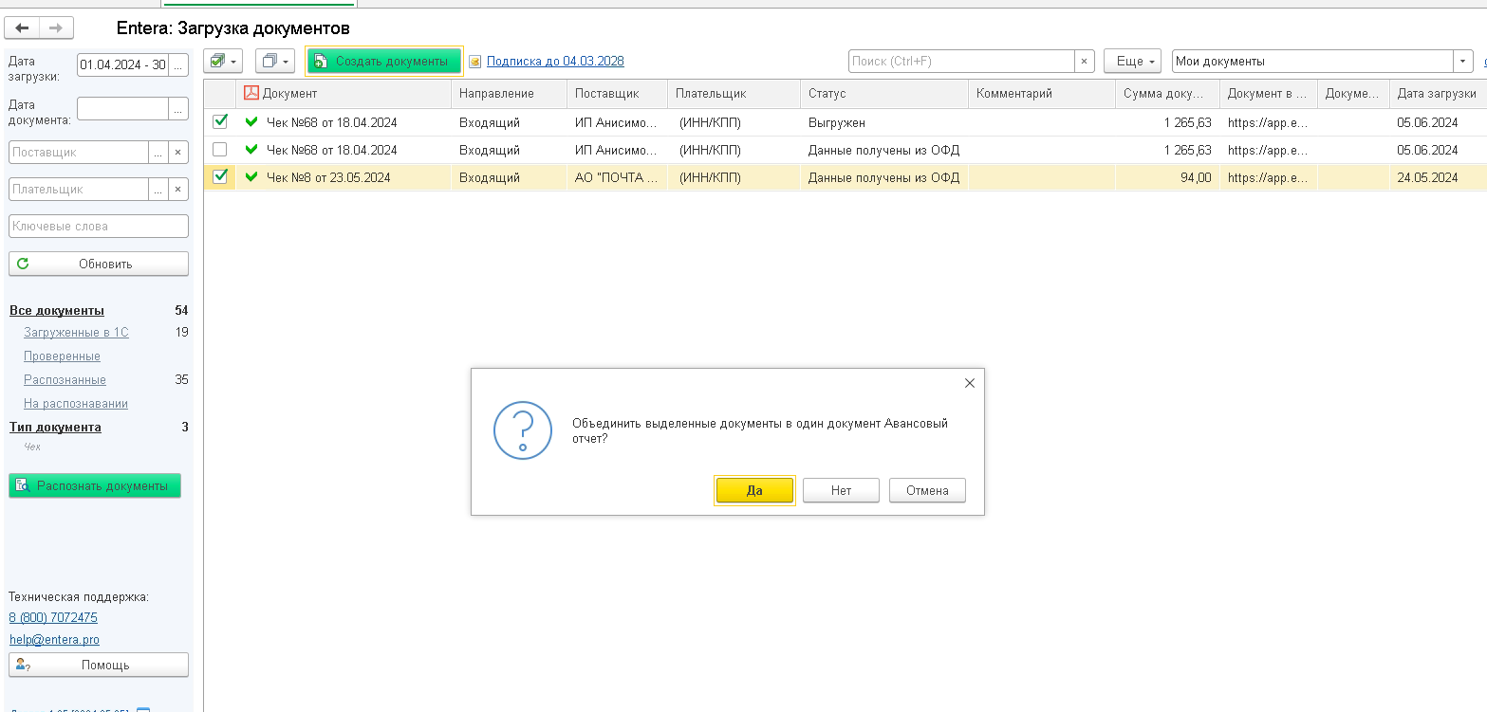Click the Обновить button
This screenshot has height=712, width=1487.
coord(99,264)
